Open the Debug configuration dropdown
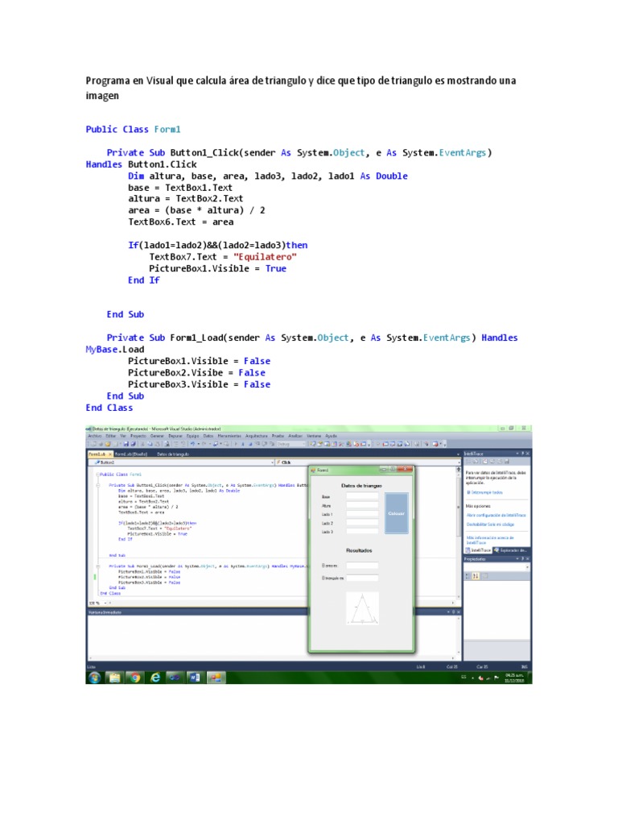Viewport: 618px width, 825px height. point(290,444)
